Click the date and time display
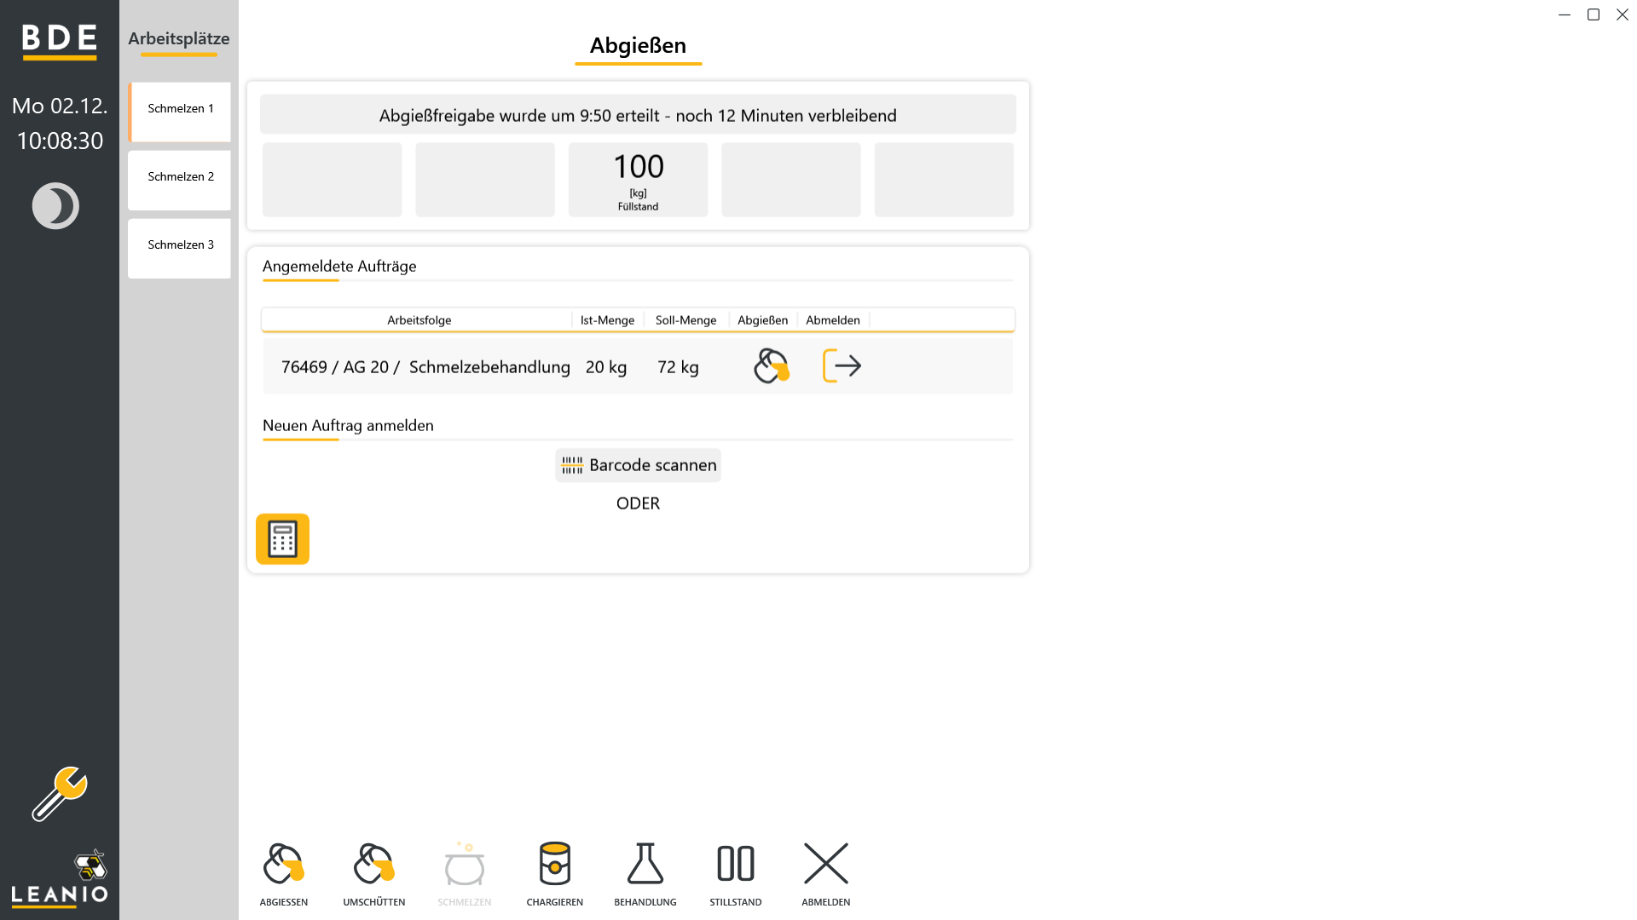The height and width of the screenshot is (920, 1637). tap(60, 124)
